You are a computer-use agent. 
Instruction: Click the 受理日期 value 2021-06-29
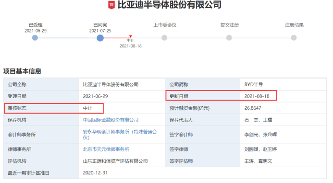(x=95, y=96)
